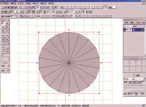Screen dimensions: 146x107
Task: Select the magic wand tool
Action: (3, 27)
